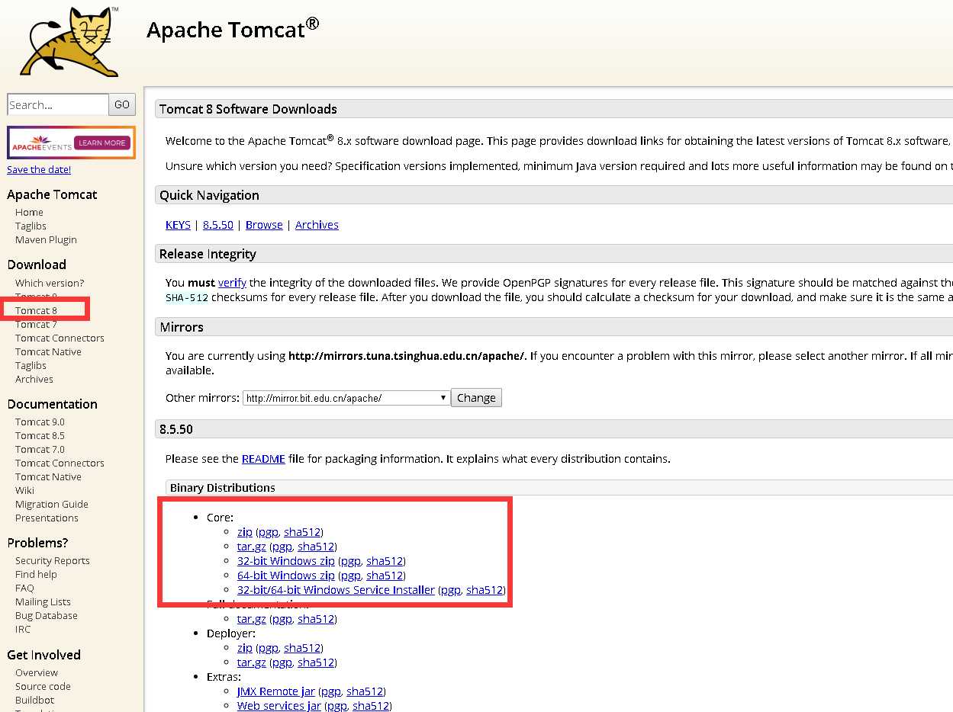Open the Save the date! link
This screenshot has width=953, height=712.
tap(39, 169)
